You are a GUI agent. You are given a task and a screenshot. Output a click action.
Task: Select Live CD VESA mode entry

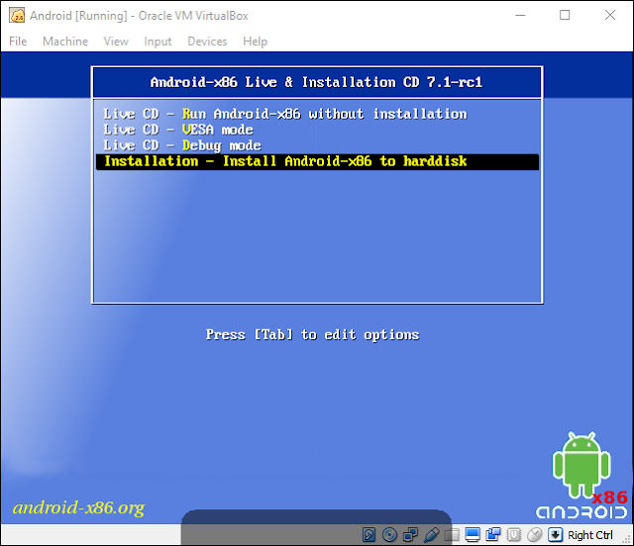point(317,130)
